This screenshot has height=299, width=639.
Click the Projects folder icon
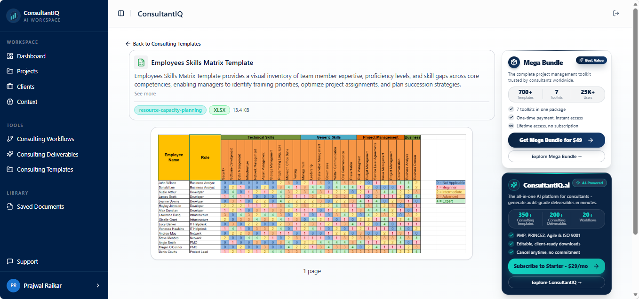[x=10, y=71]
